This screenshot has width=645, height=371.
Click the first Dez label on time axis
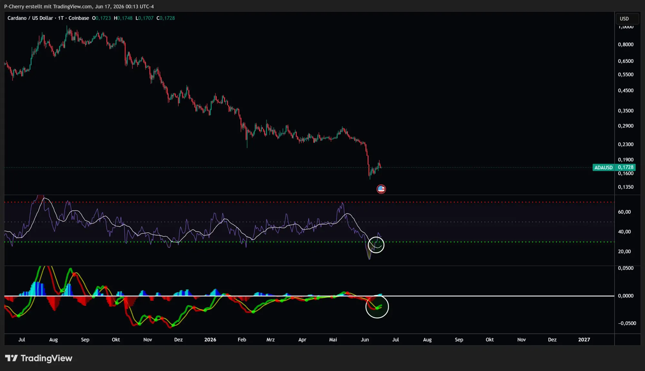(x=178, y=340)
